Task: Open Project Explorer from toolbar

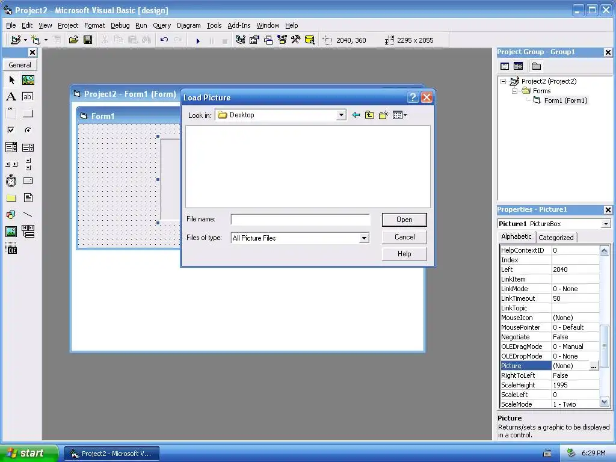Action: pyautogui.click(x=241, y=40)
